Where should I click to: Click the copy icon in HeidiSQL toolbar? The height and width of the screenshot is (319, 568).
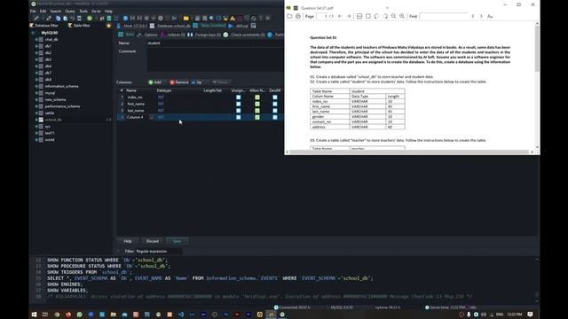59,18
